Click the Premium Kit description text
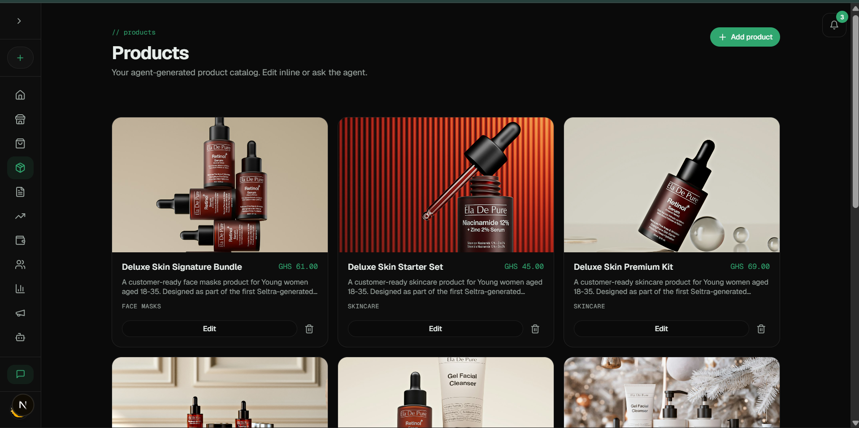 671,287
